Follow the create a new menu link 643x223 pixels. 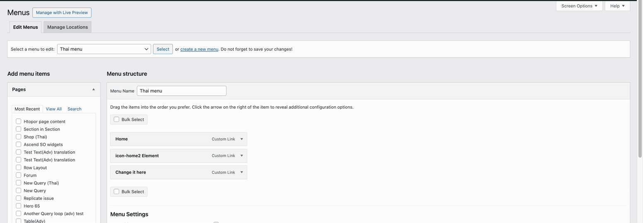tap(199, 49)
